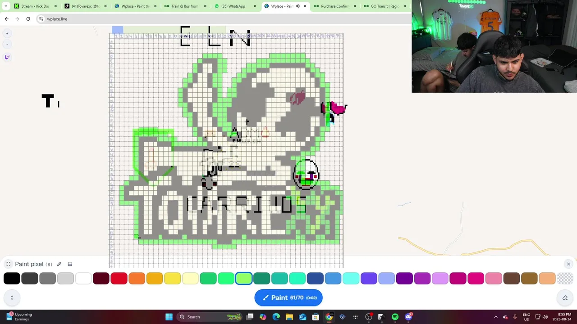Click the template image icon beside pencil
The height and width of the screenshot is (324, 577).
pyautogui.click(x=70, y=264)
